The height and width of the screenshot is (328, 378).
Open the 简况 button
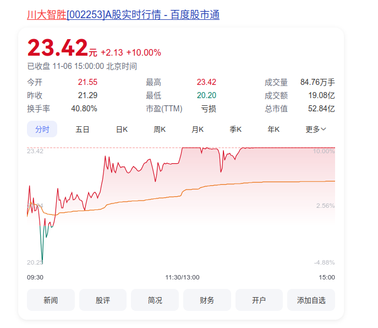tap(155, 300)
